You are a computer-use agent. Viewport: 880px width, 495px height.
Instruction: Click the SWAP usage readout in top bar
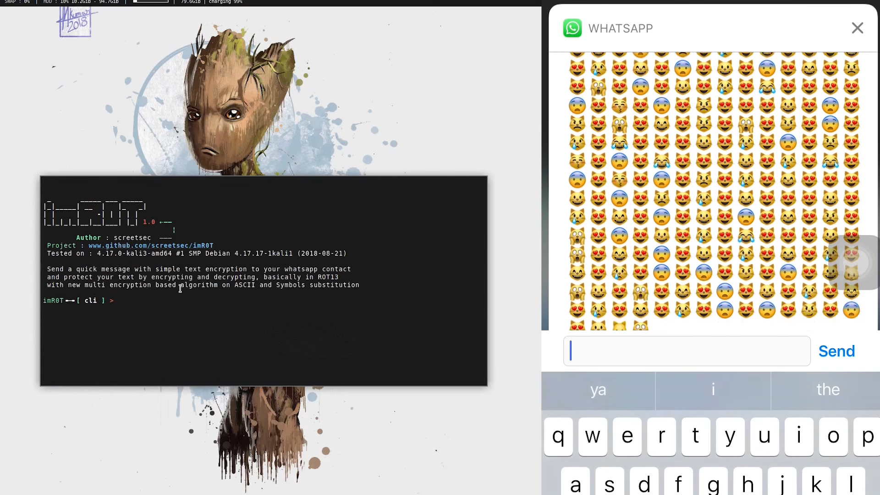click(17, 2)
